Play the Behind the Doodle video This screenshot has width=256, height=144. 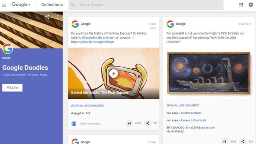[x=114, y=74]
